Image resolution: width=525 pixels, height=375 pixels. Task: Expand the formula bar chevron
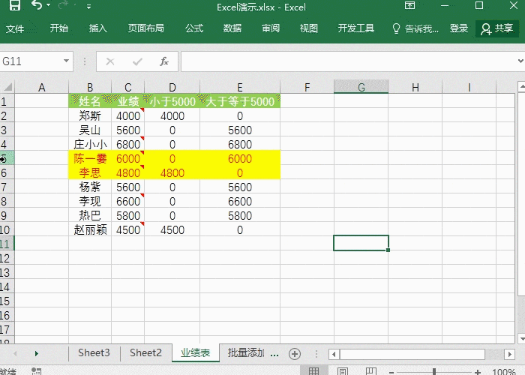[x=520, y=61]
